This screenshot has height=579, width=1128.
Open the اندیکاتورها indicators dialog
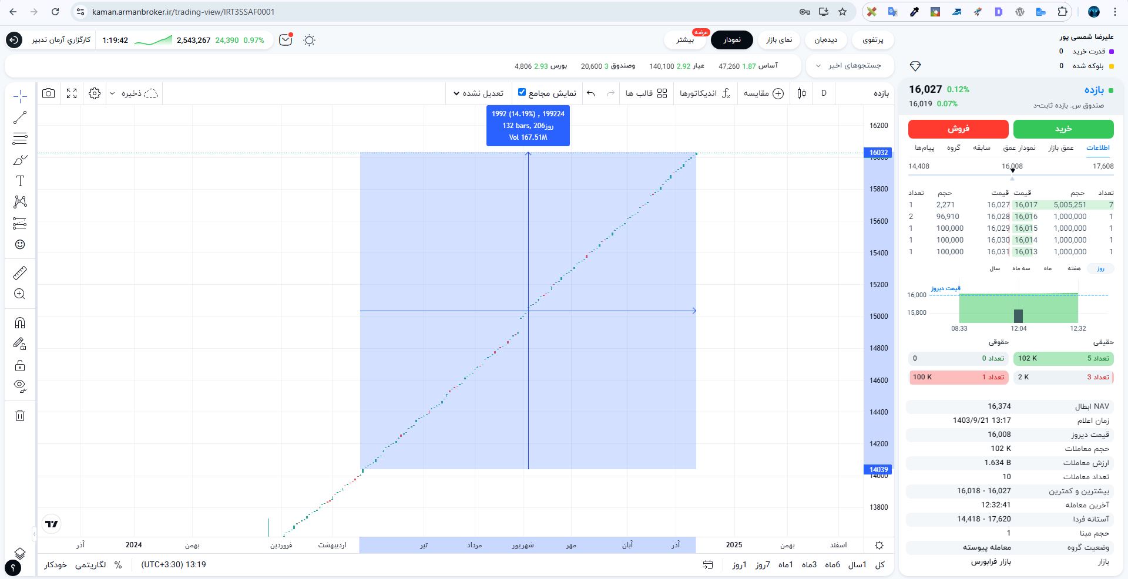tap(705, 93)
